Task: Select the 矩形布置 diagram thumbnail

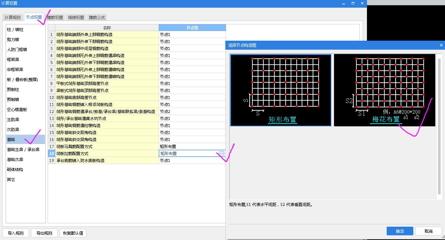Action: tap(281, 90)
